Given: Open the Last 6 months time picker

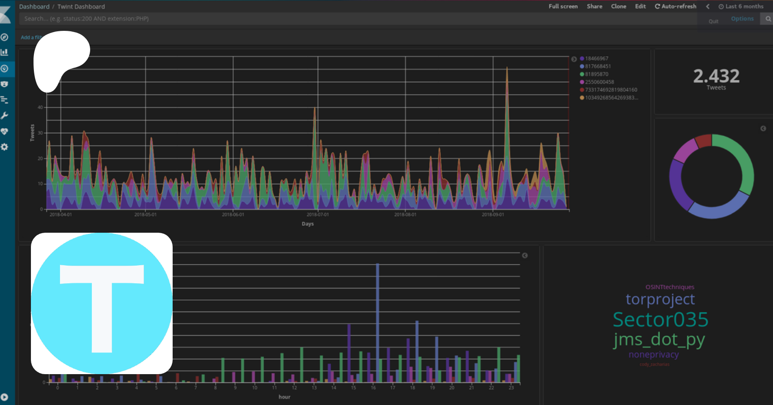Looking at the screenshot, I should point(741,6).
